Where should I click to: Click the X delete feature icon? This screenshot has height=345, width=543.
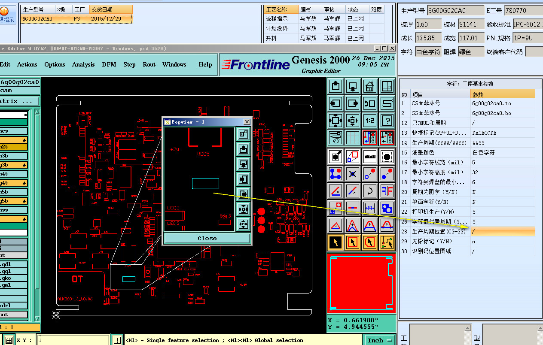[x=352, y=174]
